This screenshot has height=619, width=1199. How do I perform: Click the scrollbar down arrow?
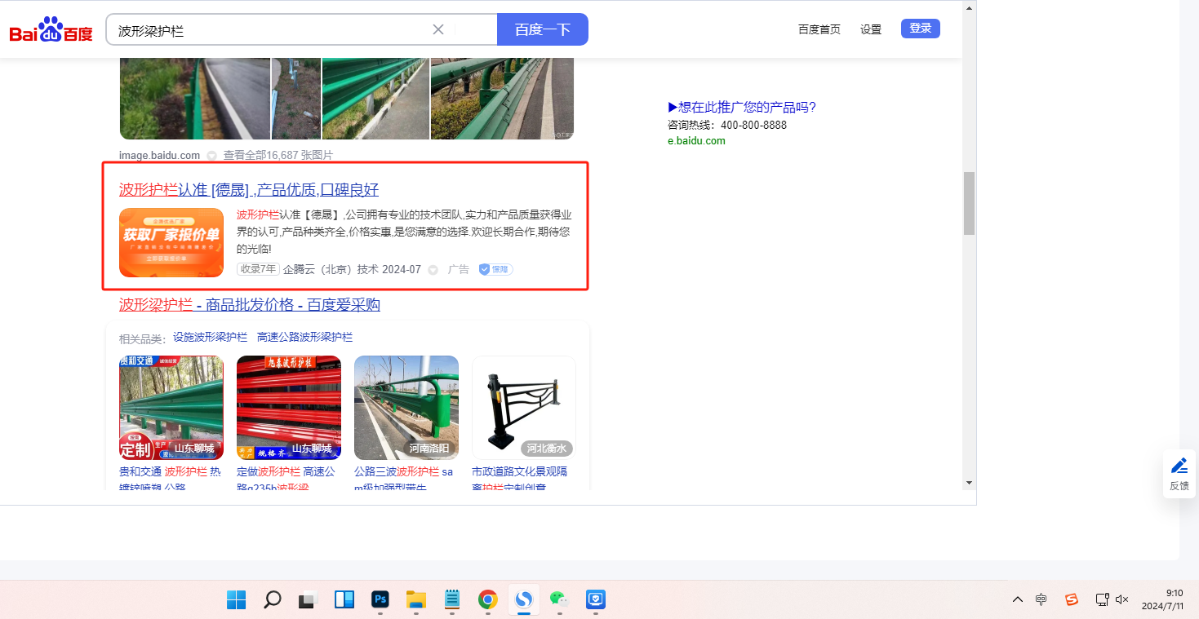969,482
